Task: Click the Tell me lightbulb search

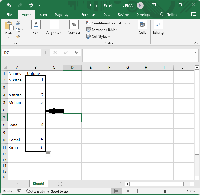Action: coord(169,15)
